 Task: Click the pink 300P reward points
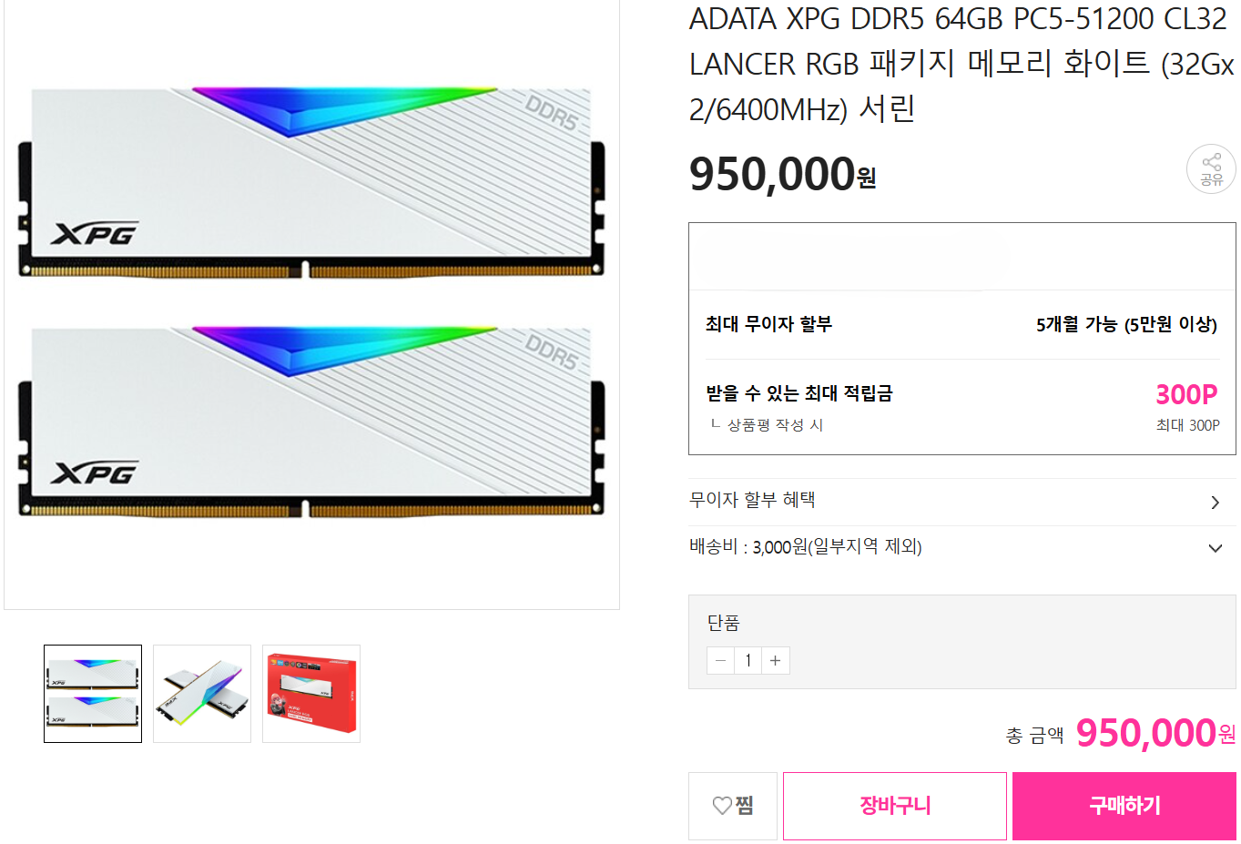coord(1186,394)
